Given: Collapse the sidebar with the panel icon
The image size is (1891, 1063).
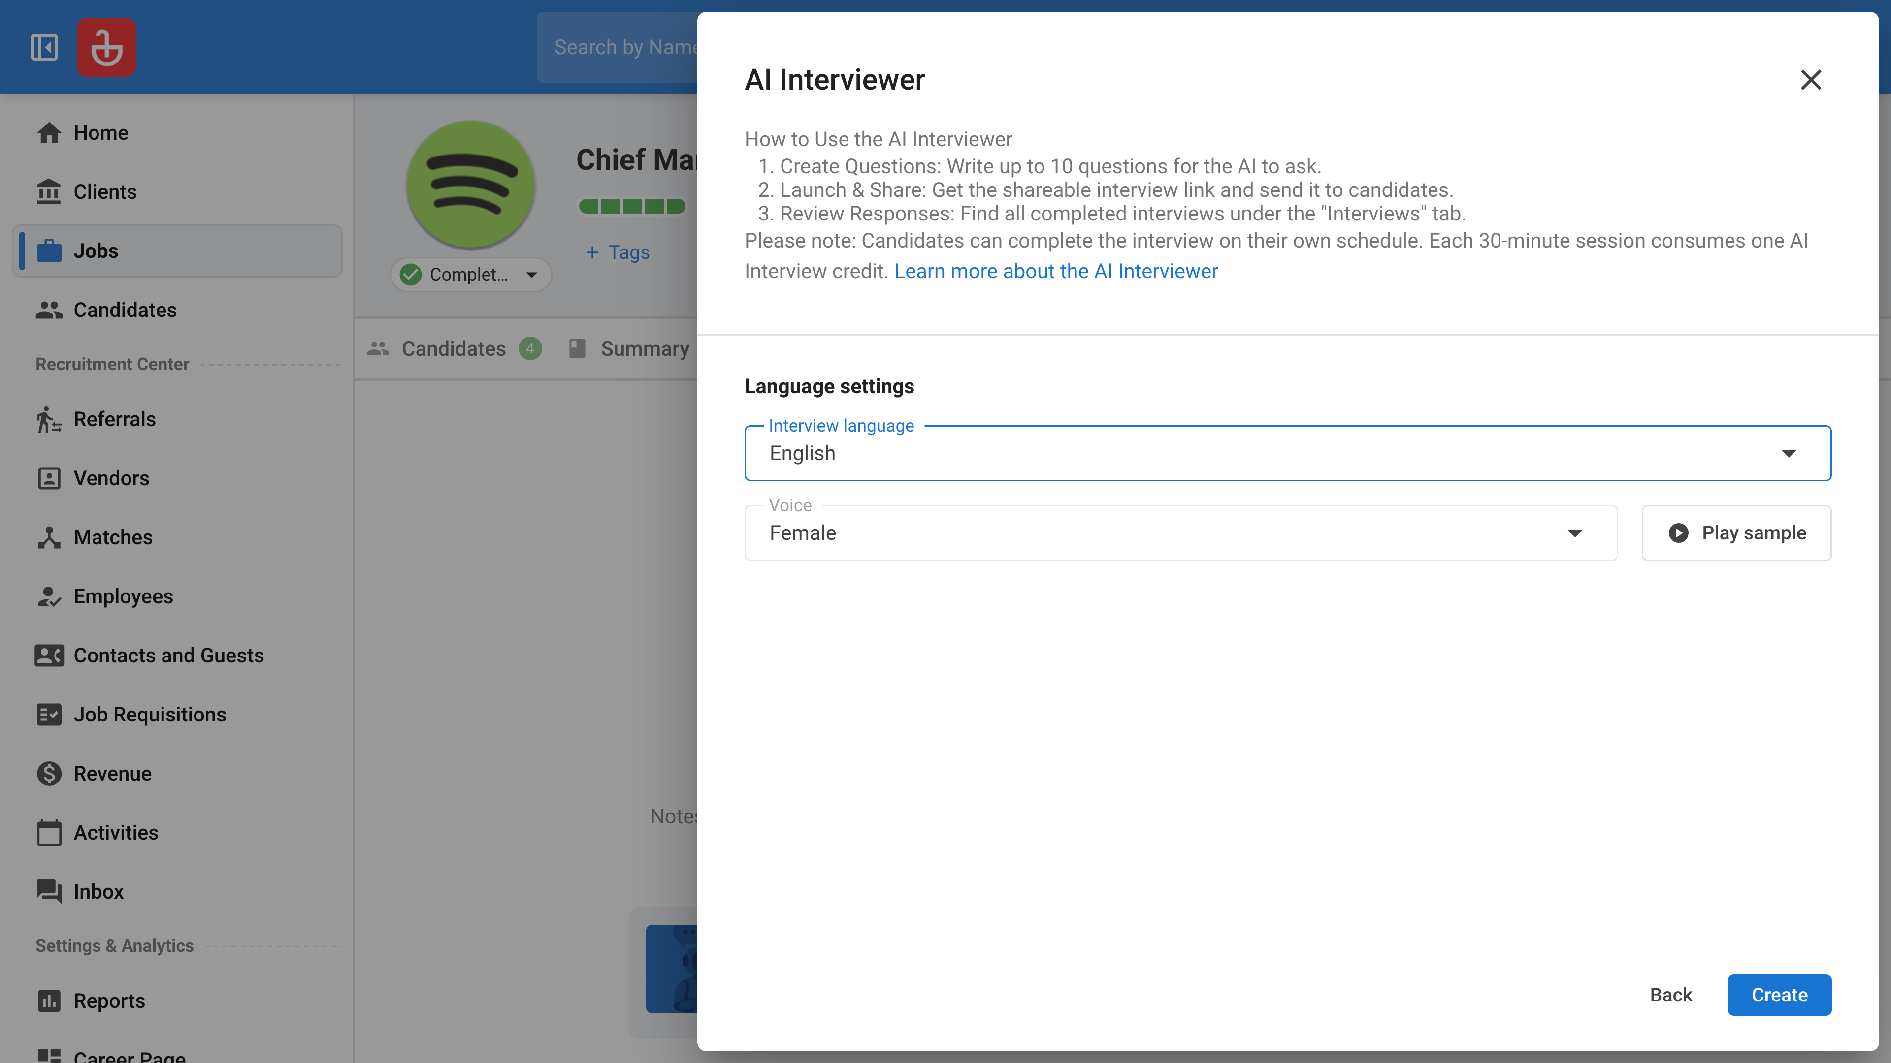Looking at the screenshot, I should 44,48.
